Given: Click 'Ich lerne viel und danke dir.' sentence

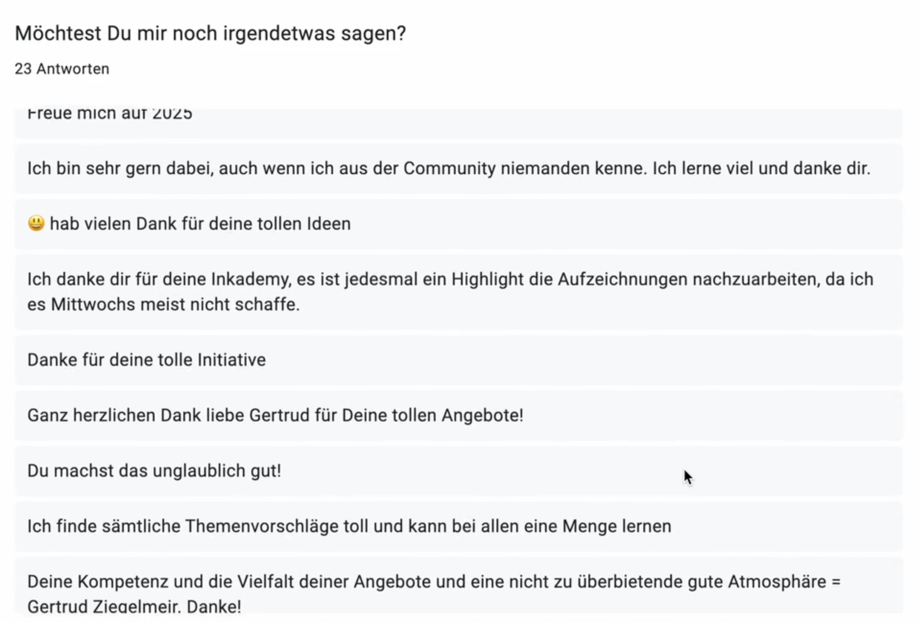Looking at the screenshot, I should click(x=761, y=168).
